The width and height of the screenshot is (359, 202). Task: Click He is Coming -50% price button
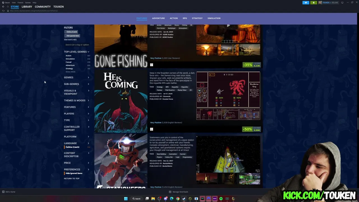pyautogui.click(x=252, y=129)
